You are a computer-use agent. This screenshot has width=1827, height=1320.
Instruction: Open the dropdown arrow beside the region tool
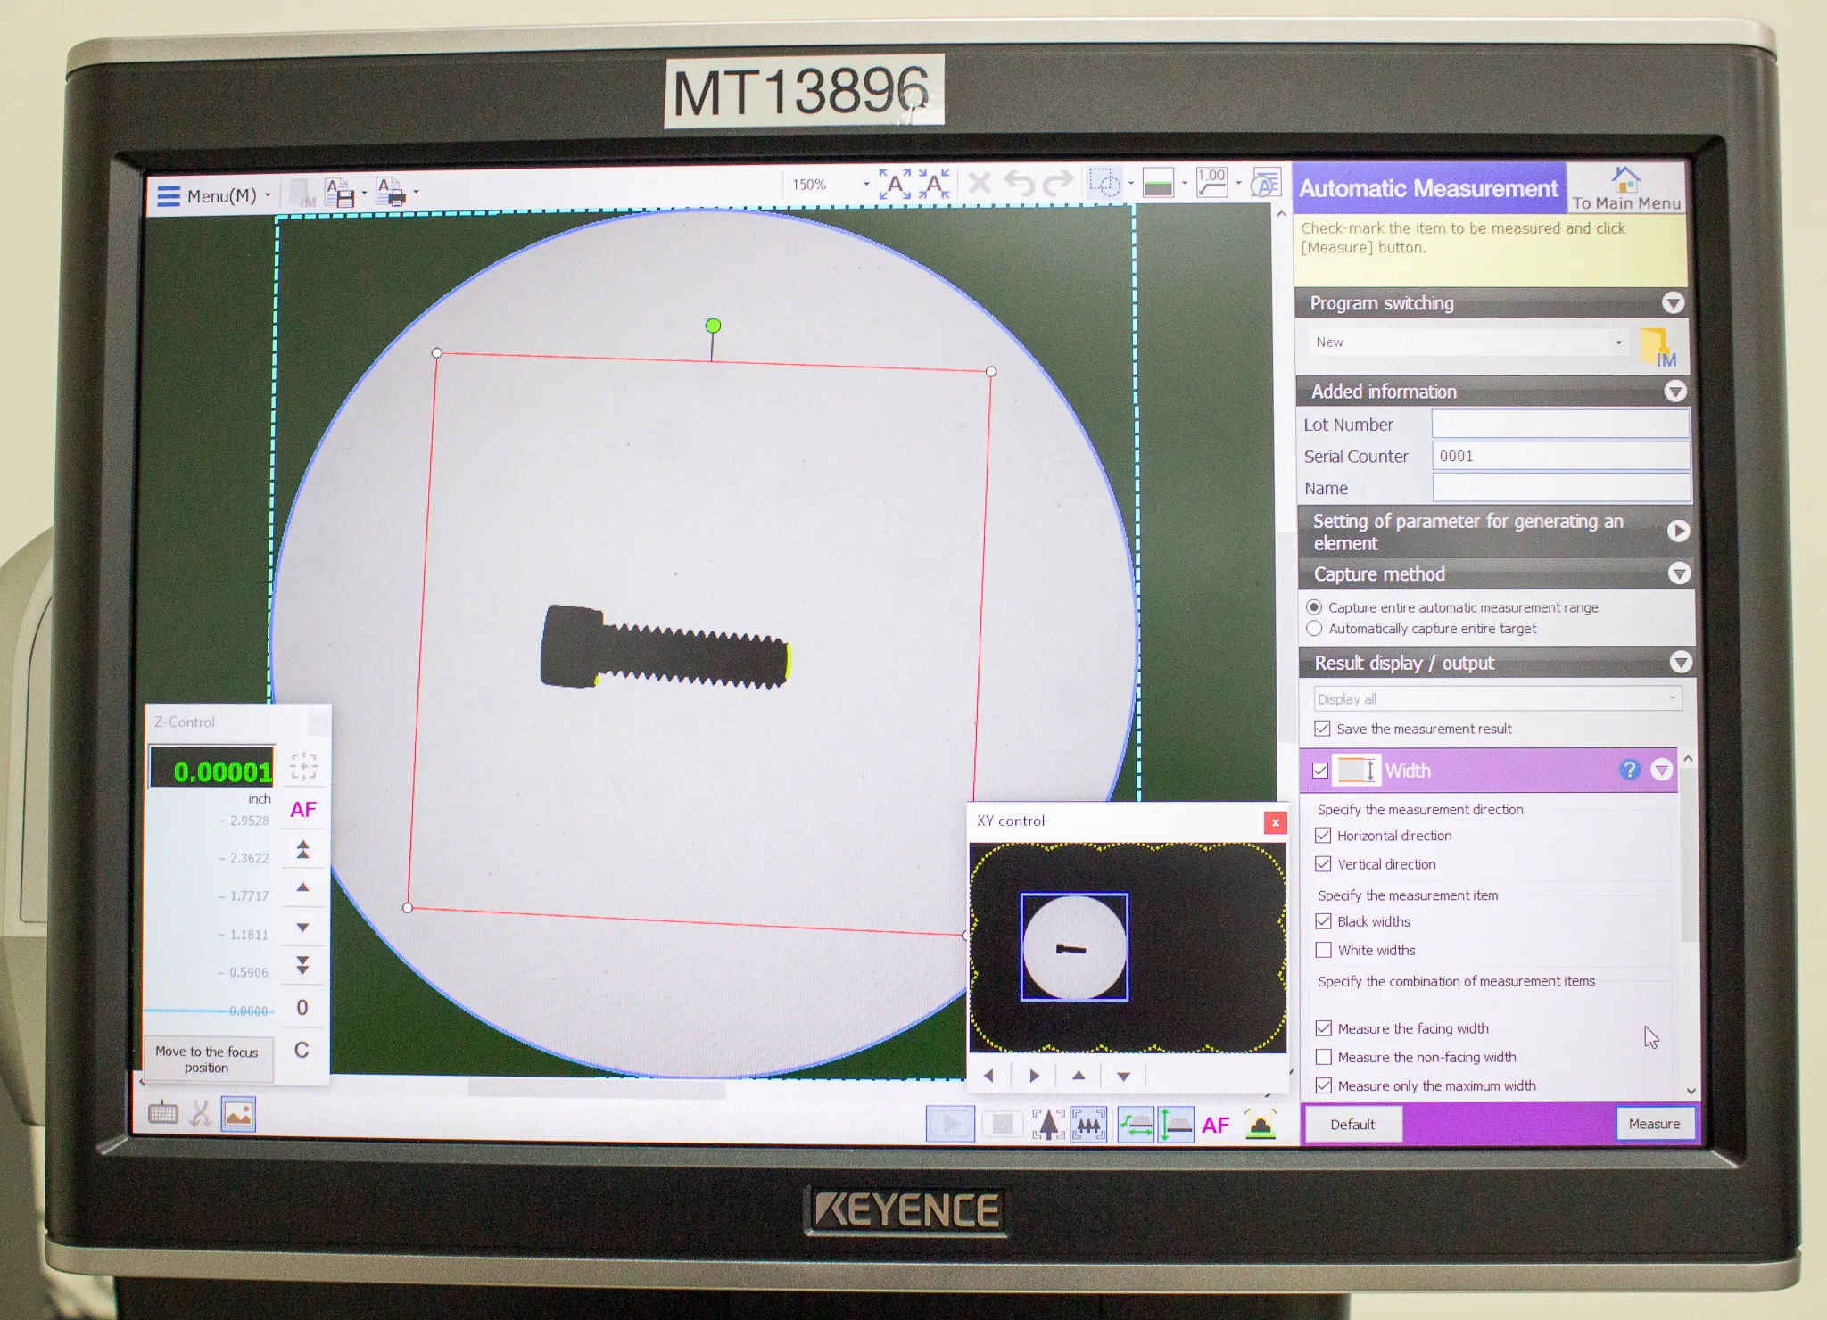(x=1131, y=184)
